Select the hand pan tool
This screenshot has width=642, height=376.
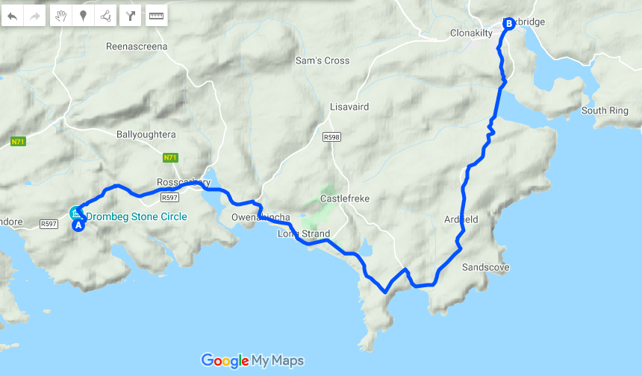pos(61,16)
